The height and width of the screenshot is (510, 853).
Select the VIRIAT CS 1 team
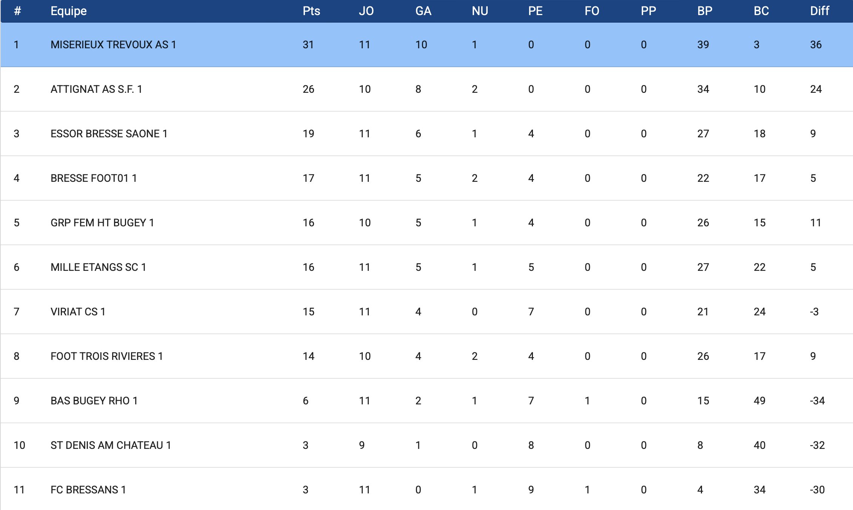point(78,312)
